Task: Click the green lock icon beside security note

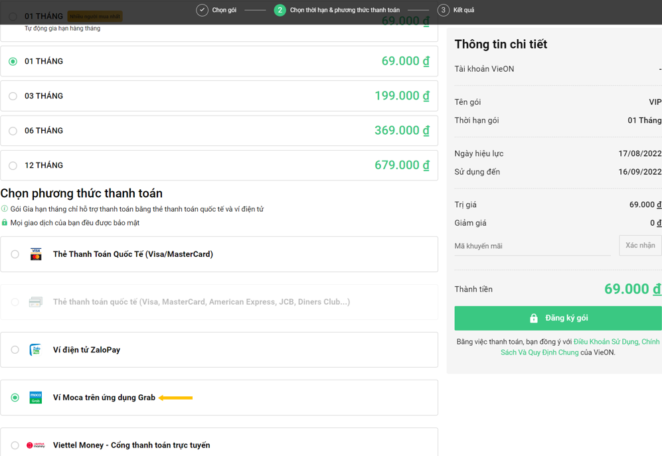Action: [x=5, y=222]
